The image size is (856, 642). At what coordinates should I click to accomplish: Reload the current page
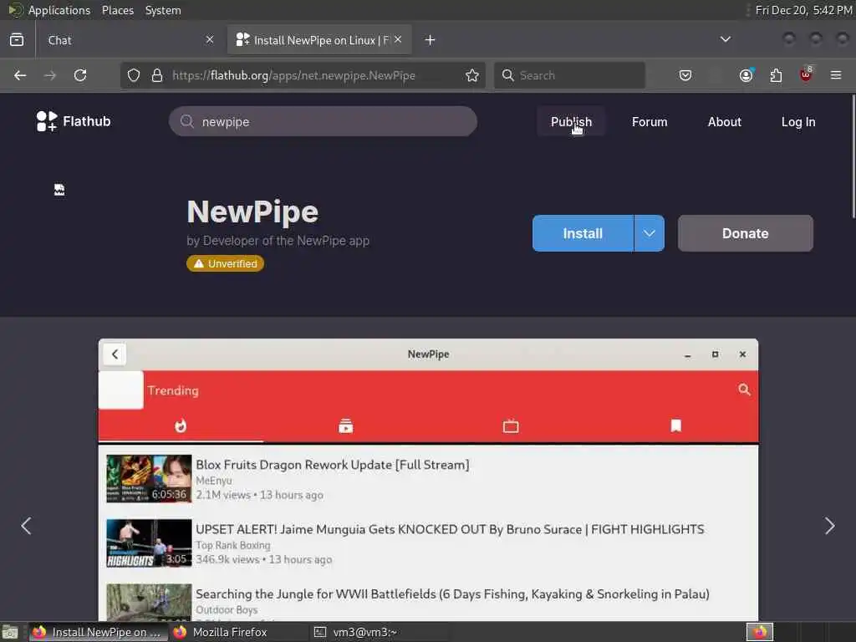[x=80, y=75]
